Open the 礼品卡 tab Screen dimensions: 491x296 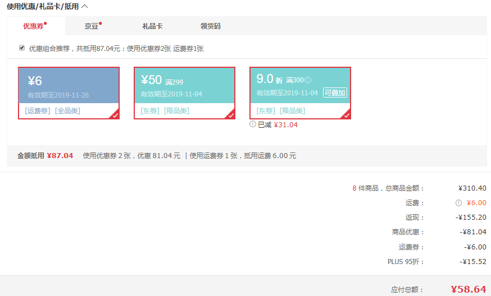(152, 26)
